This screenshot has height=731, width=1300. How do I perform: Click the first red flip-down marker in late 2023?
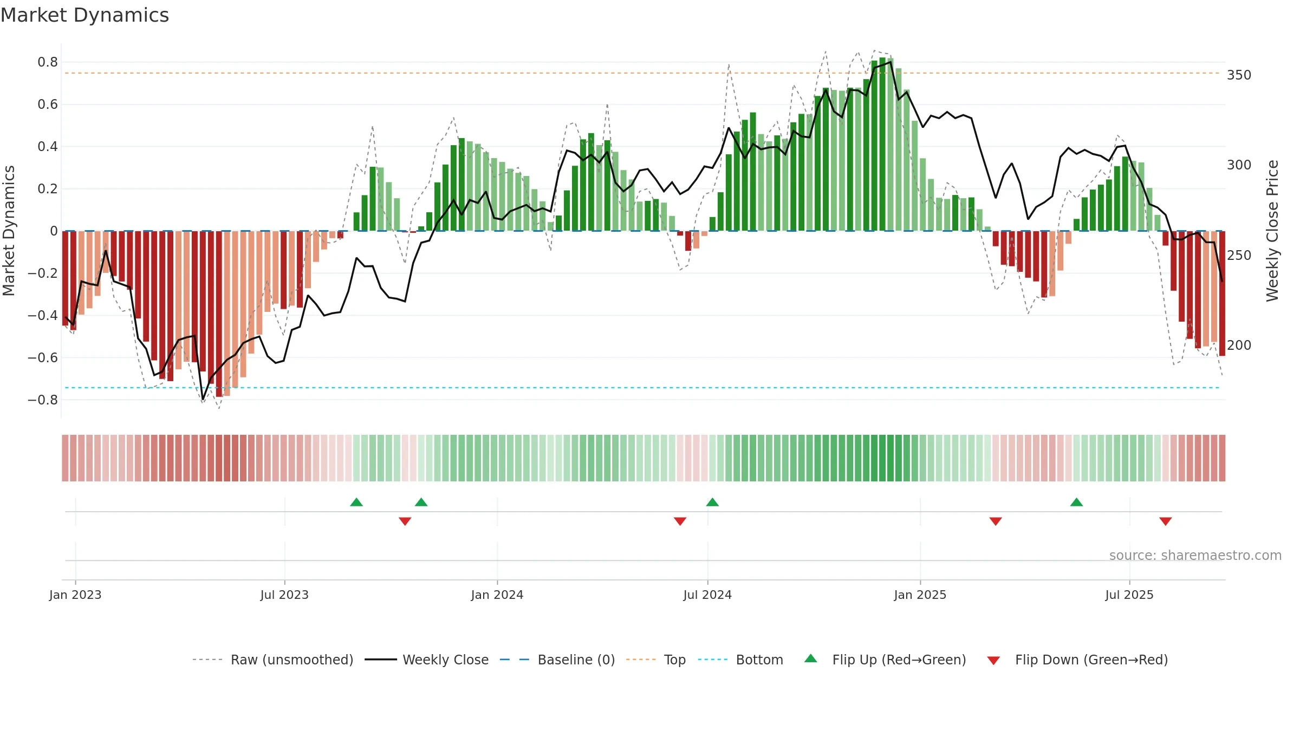(405, 521)
